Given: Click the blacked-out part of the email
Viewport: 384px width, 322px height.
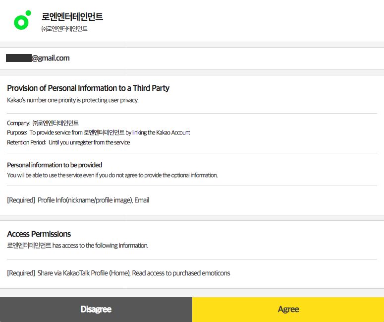Looking at the screenshot, I should 19,58.
